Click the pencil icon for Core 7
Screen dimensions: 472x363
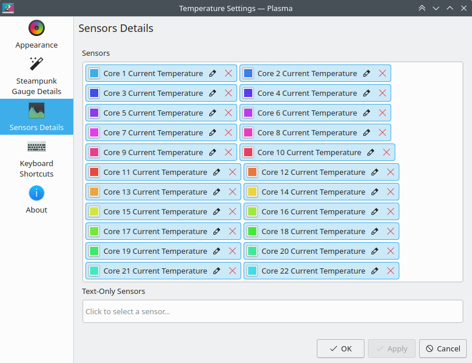point(213,132)
